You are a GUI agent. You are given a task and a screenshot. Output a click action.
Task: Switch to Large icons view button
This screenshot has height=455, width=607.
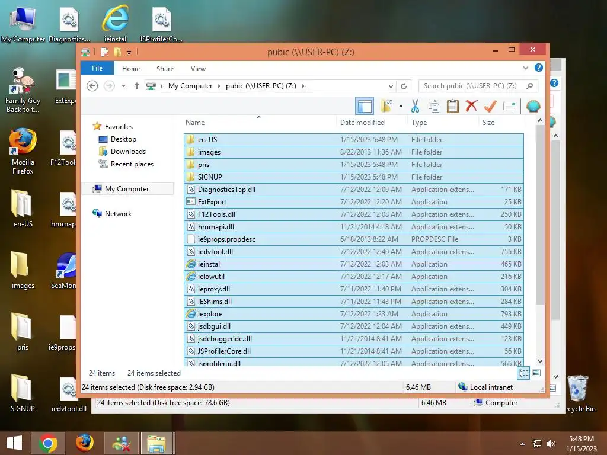pos(536,373)
